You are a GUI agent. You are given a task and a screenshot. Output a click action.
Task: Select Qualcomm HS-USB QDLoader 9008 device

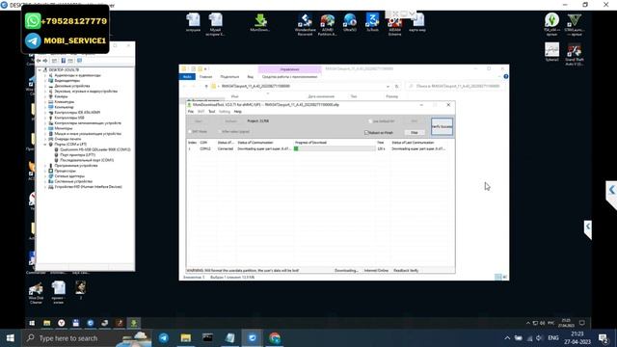94,149
